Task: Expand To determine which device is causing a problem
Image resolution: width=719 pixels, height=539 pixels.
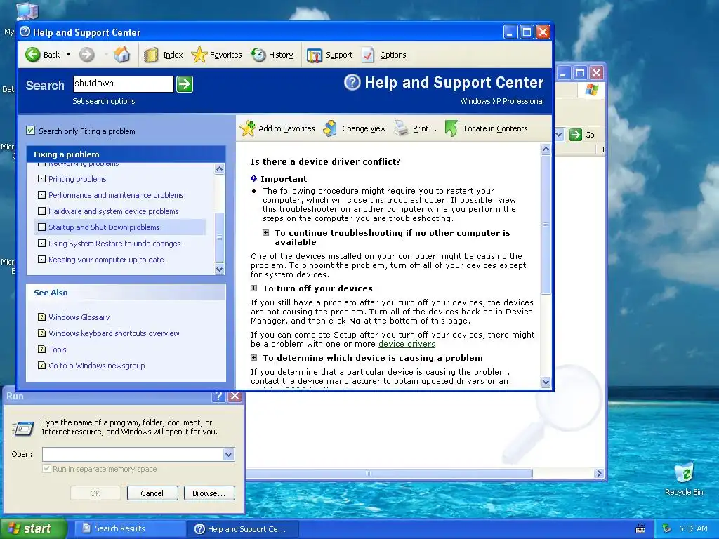Action: [254, 357]
